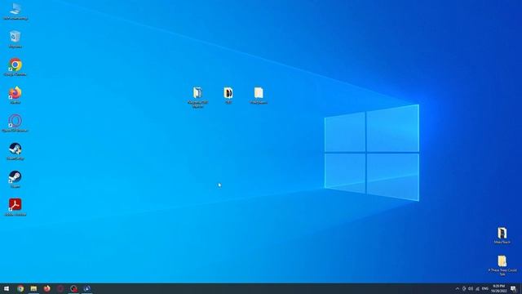The width and height of the screenshot is (522, 294).
Task: Open the network status tray icon
Action: click(x=477, y=288)
